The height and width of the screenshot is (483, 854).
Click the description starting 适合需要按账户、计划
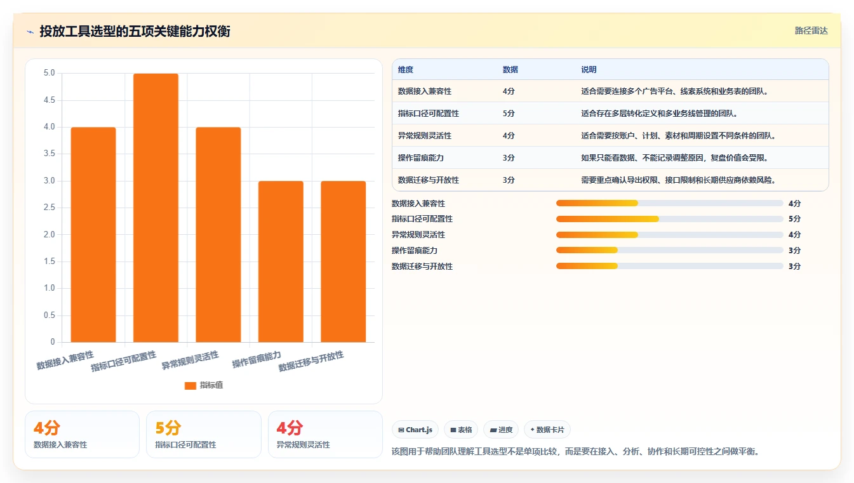pyautogui.click(x=679, y=136)
